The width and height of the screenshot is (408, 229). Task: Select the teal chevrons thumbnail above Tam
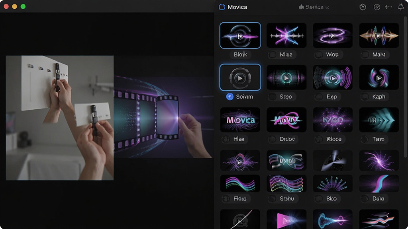pyautogui.click(x=379, y=120)
